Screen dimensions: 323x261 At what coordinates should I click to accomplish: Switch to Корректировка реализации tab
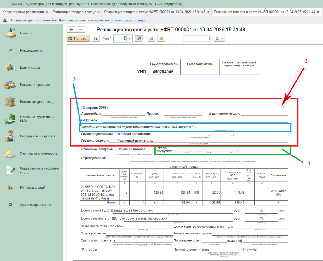coord(23,12)
